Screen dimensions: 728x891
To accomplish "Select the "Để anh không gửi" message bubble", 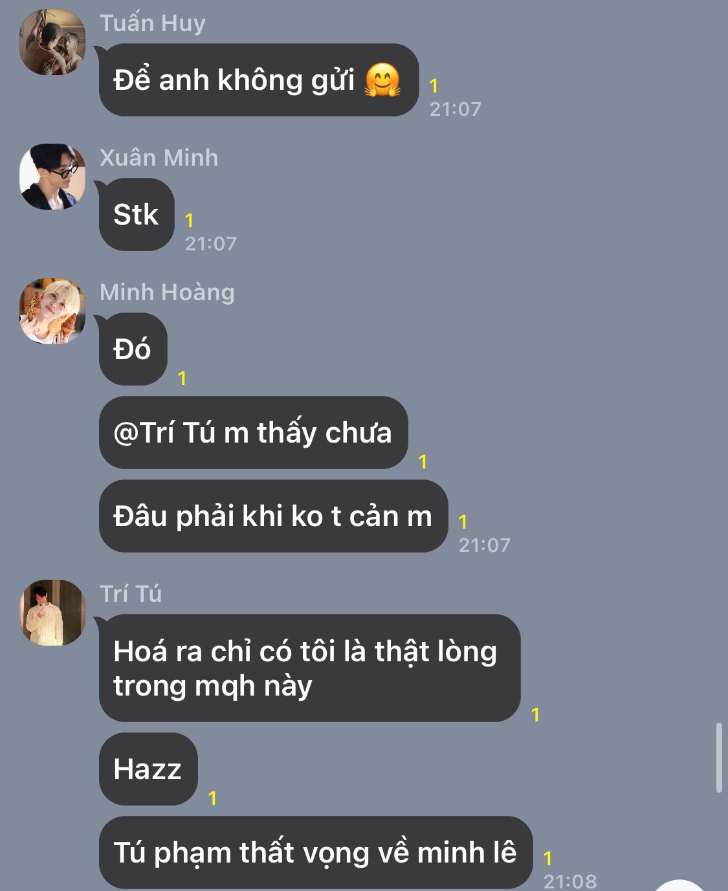I will point(259,80).
